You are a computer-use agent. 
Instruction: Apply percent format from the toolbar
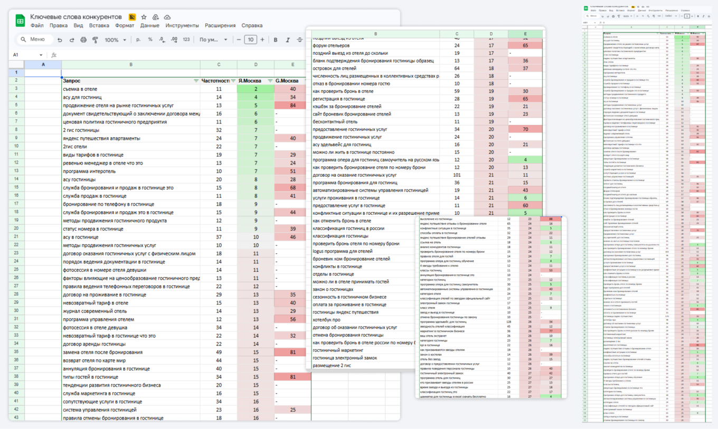coord(150,40)
